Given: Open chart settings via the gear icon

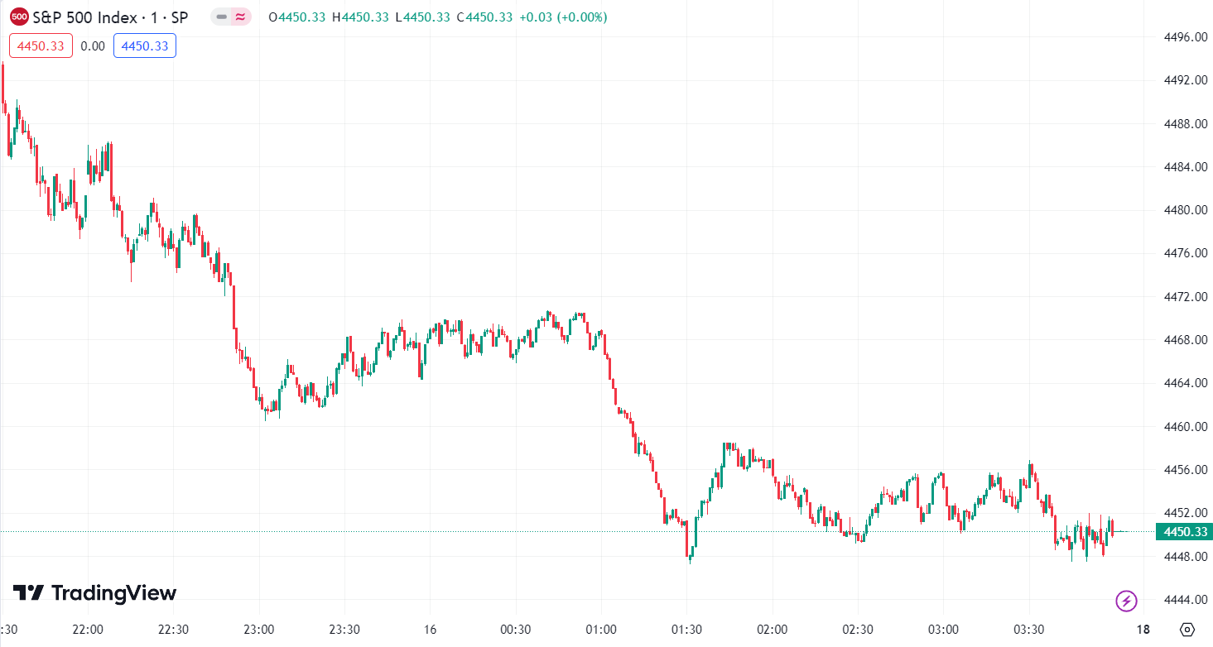Looking at the screenshot, I should 1187,629.
